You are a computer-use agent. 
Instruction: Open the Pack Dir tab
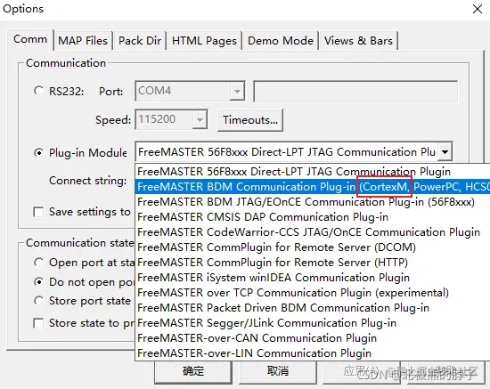[140, 41]
